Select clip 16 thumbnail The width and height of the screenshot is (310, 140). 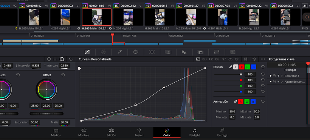pos(160,17)
